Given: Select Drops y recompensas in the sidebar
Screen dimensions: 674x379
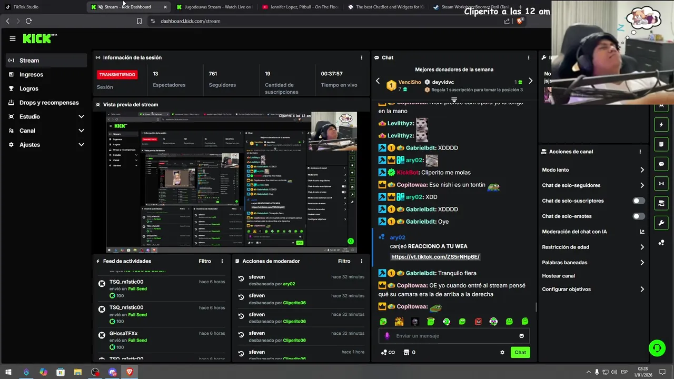Looking at the screenshot, I should click(46, 103).
